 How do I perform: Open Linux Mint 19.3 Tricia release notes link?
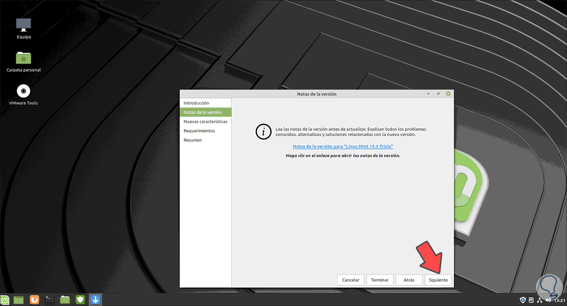(343, 146)
